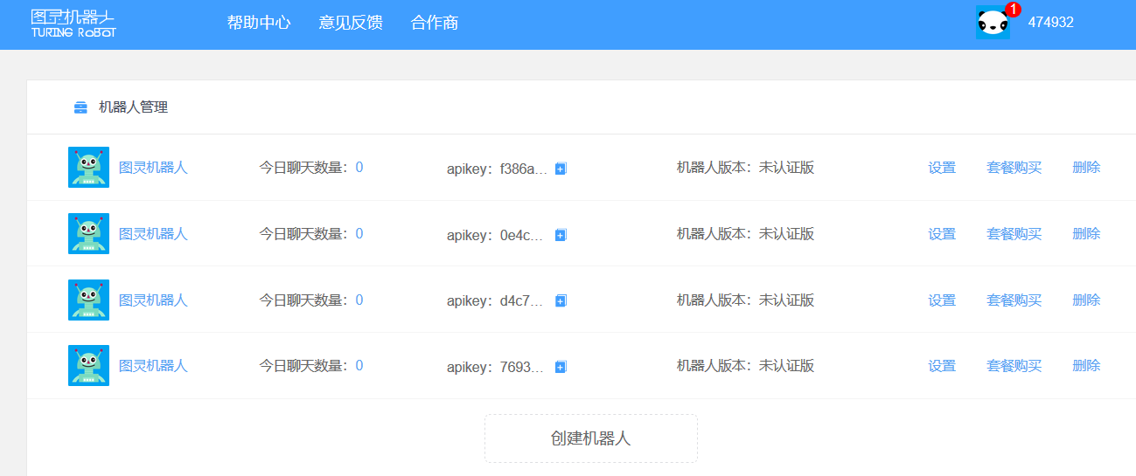Click 机器人版本: 未认证版 in d4c7 row

click(745, 300)
